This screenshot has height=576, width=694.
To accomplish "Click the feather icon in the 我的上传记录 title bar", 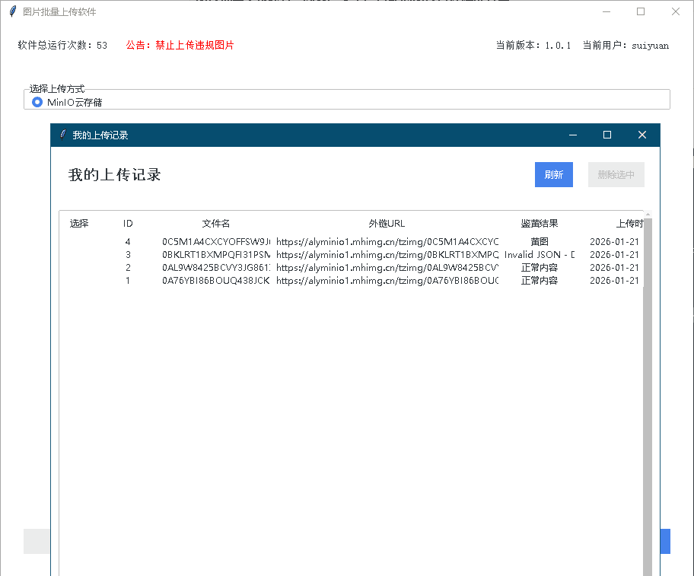I will (63, 135).
